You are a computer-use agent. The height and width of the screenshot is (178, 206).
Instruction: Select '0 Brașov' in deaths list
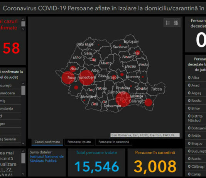pos(196,143)
